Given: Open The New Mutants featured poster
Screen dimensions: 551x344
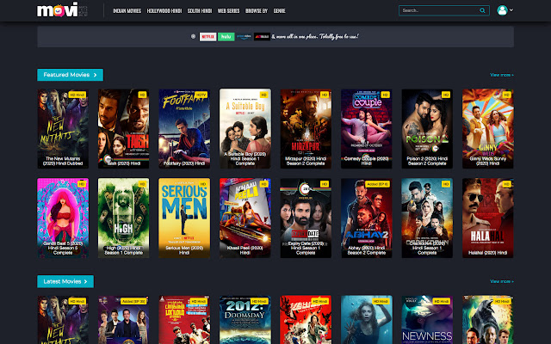Looking at the screenshot, I should click(63, 129).
